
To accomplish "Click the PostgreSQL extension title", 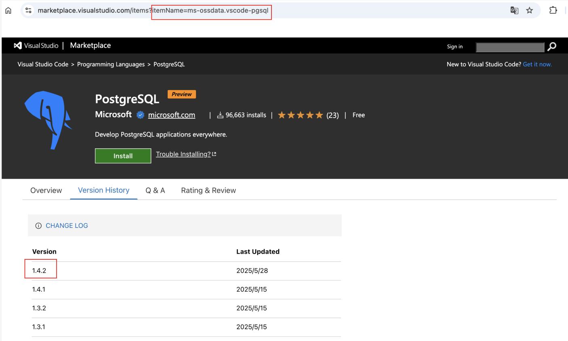I will [x=127, y=99].
